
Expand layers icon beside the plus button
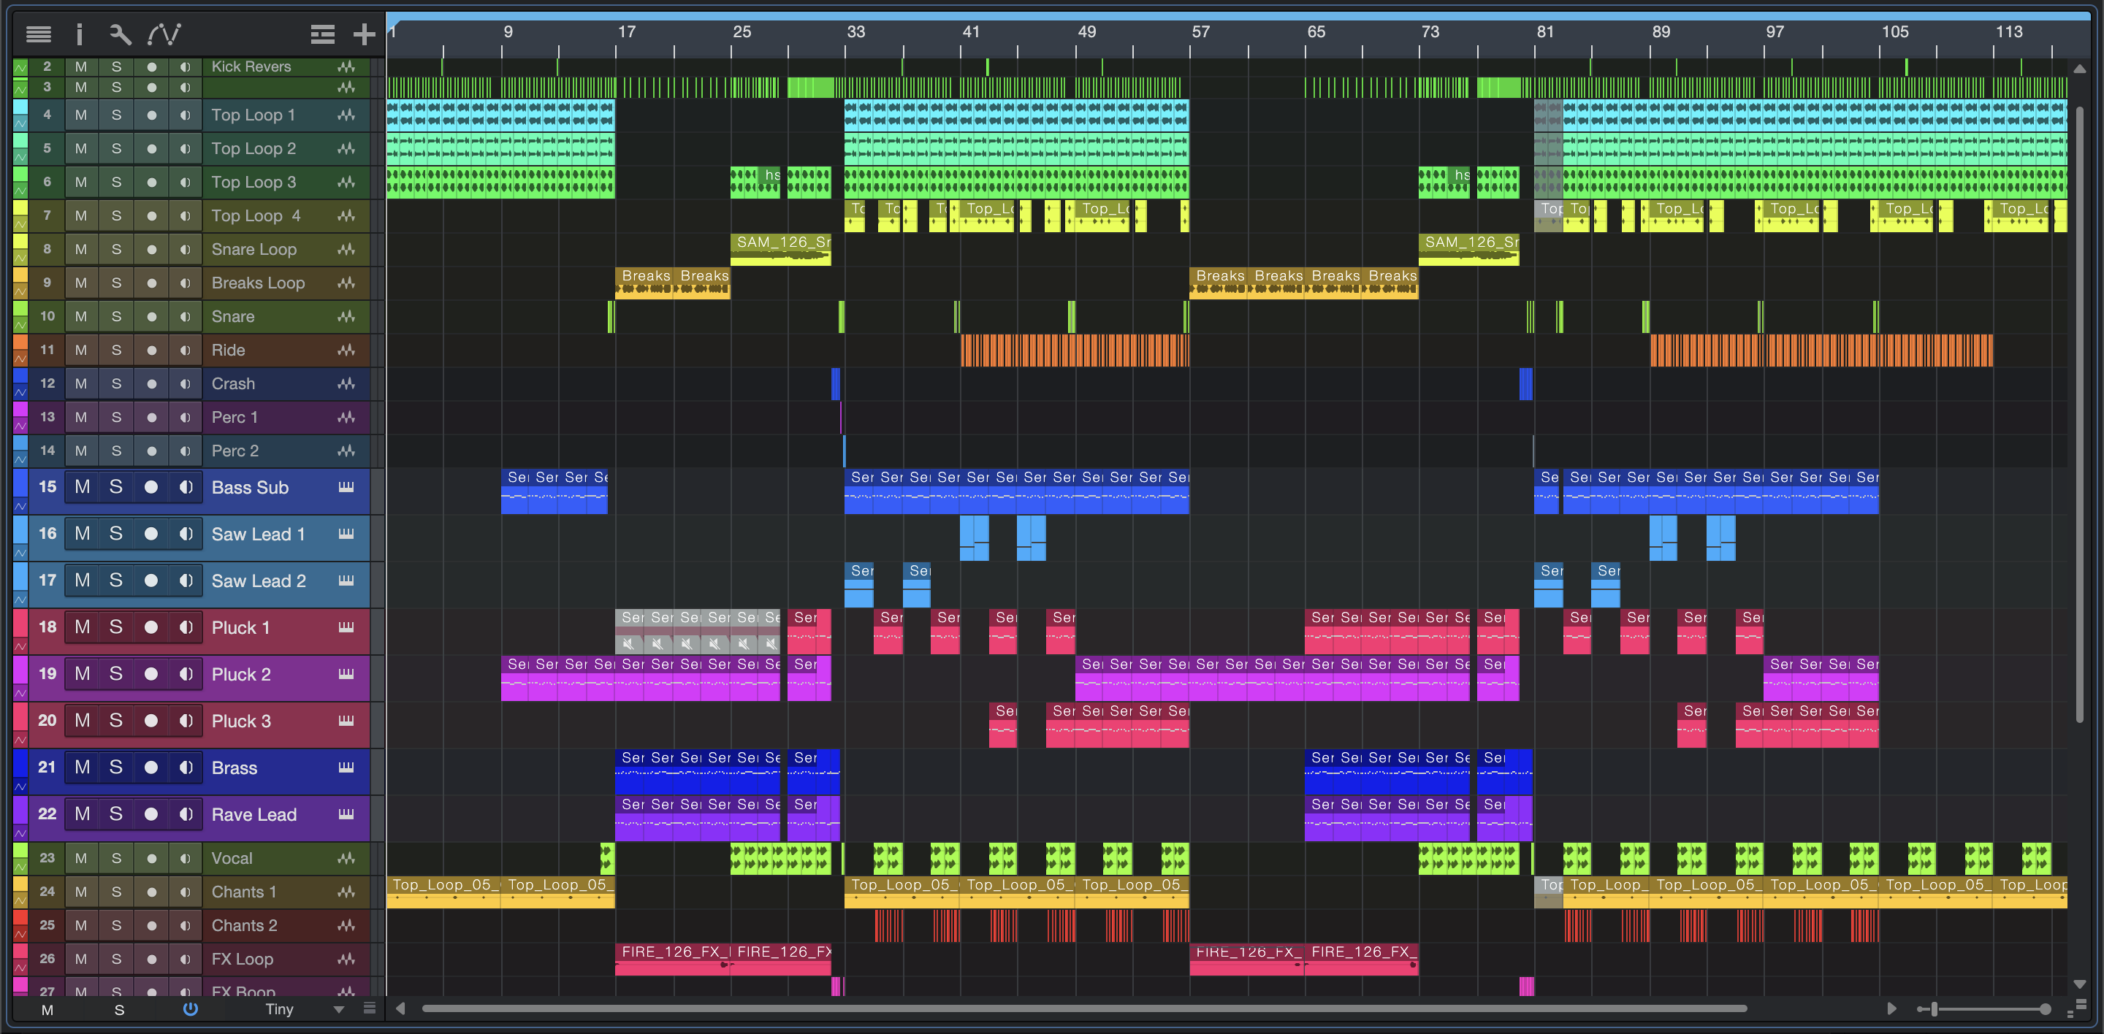pos(323,34)
